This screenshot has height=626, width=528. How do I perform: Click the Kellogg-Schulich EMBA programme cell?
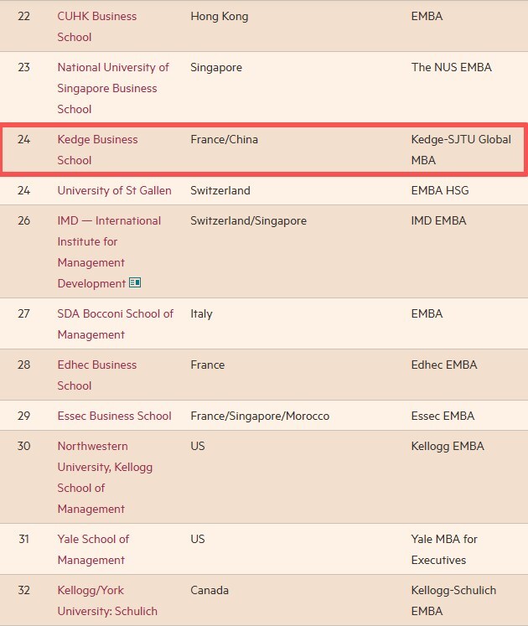pyautogui.click(x=453, y=600)
